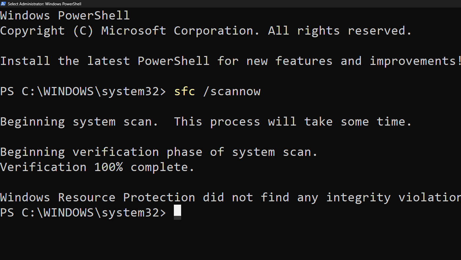The width and height of the screenshot is (461, 260).
Task: Click "Beginning verification phase" output line
Action: coord(105,152)
